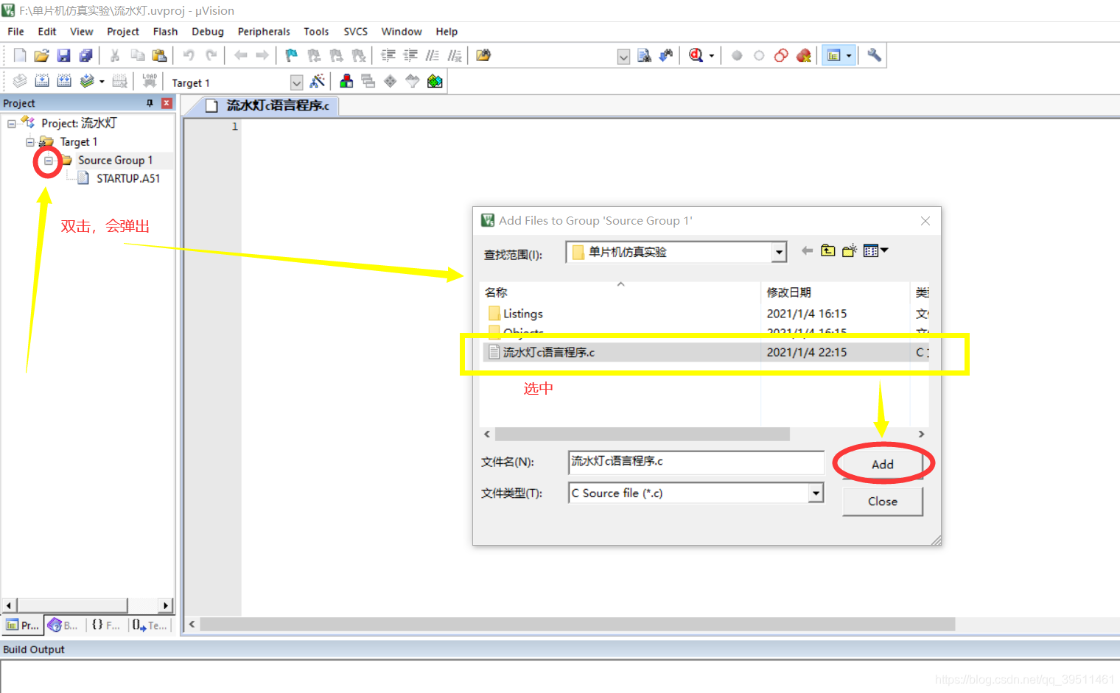Collapse the Project root tree node

pos(12,124)
